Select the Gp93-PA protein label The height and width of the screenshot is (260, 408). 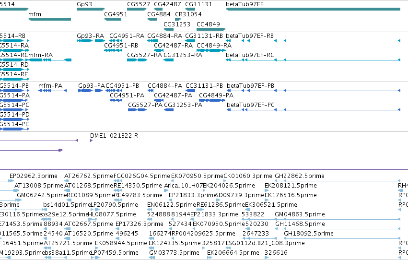coord(92,85)
